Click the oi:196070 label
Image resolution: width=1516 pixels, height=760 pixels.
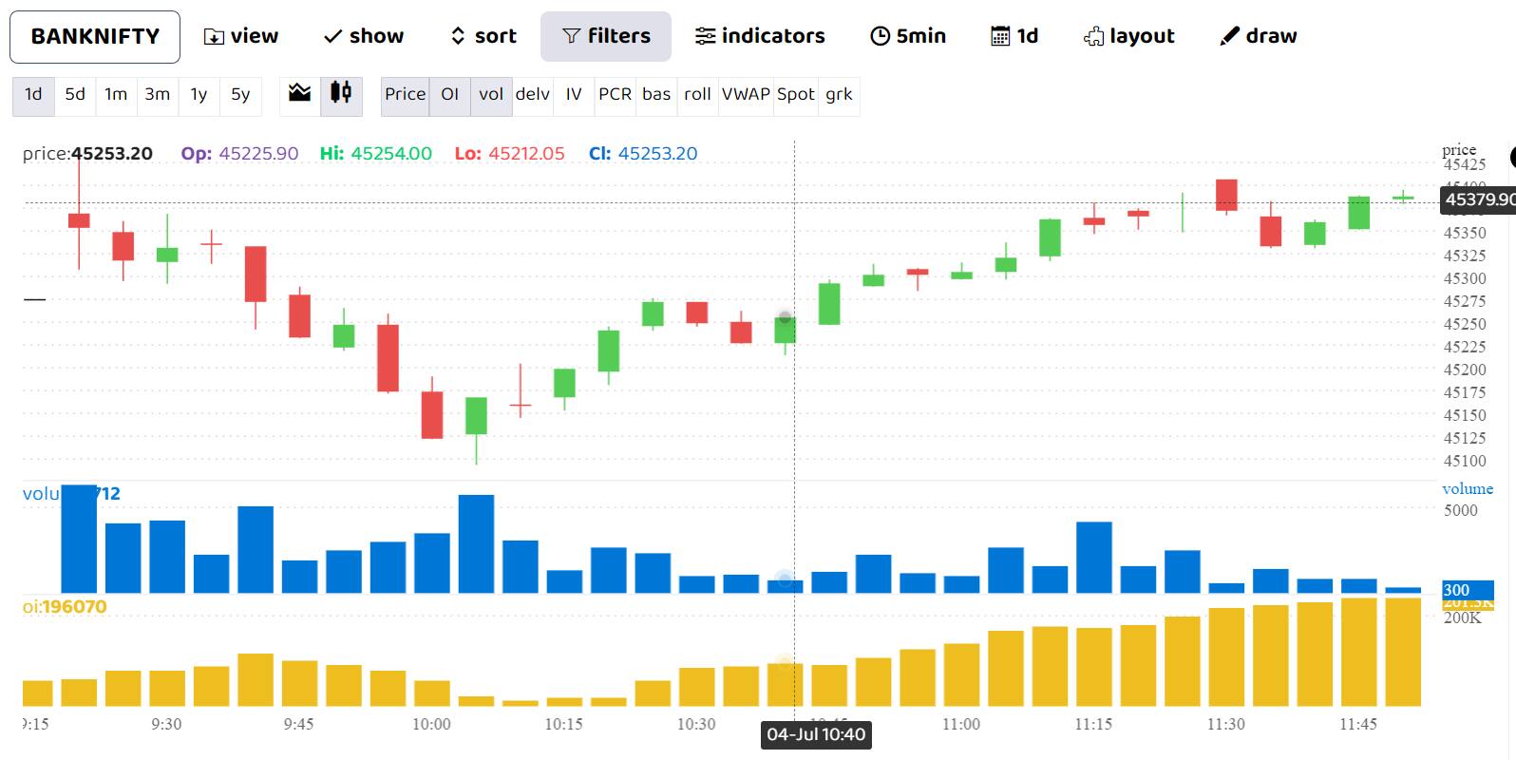65,606
